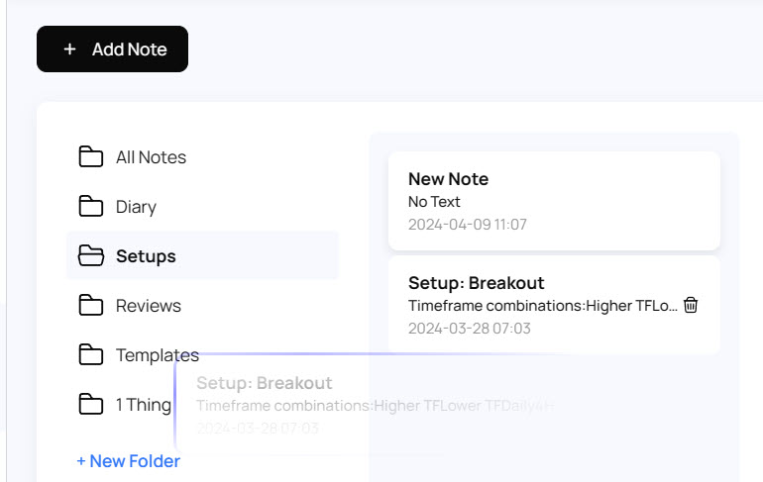Open the Templates folder
Image resolution: width=763 pixels, height=482 pixels.
pyautogui.click(x=157, y=355)
